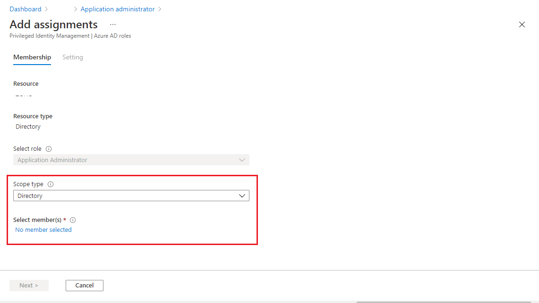Select the Membership tab
Viewport: 539px width, 303px height.
point(32,57)
